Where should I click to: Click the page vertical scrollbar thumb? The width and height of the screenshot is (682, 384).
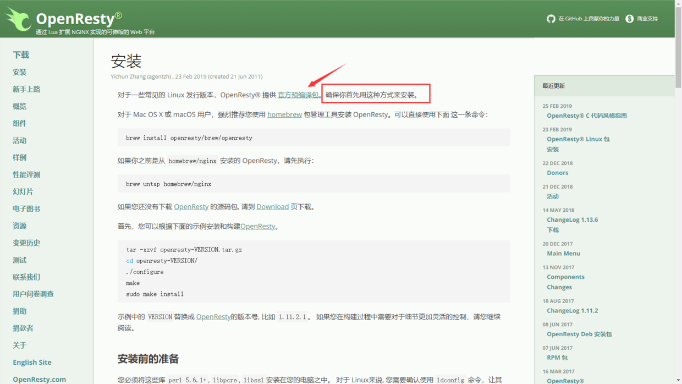coord(678,47)
